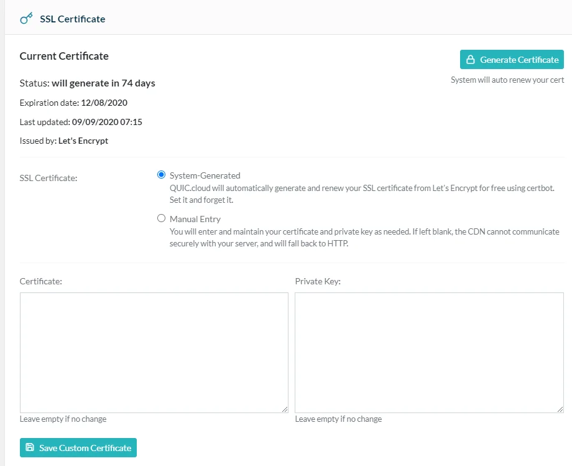The height and width of the screenshot is (466, 572).
Task: Click the padlock icon on Generate Certificate
Action: pos(471,60)
